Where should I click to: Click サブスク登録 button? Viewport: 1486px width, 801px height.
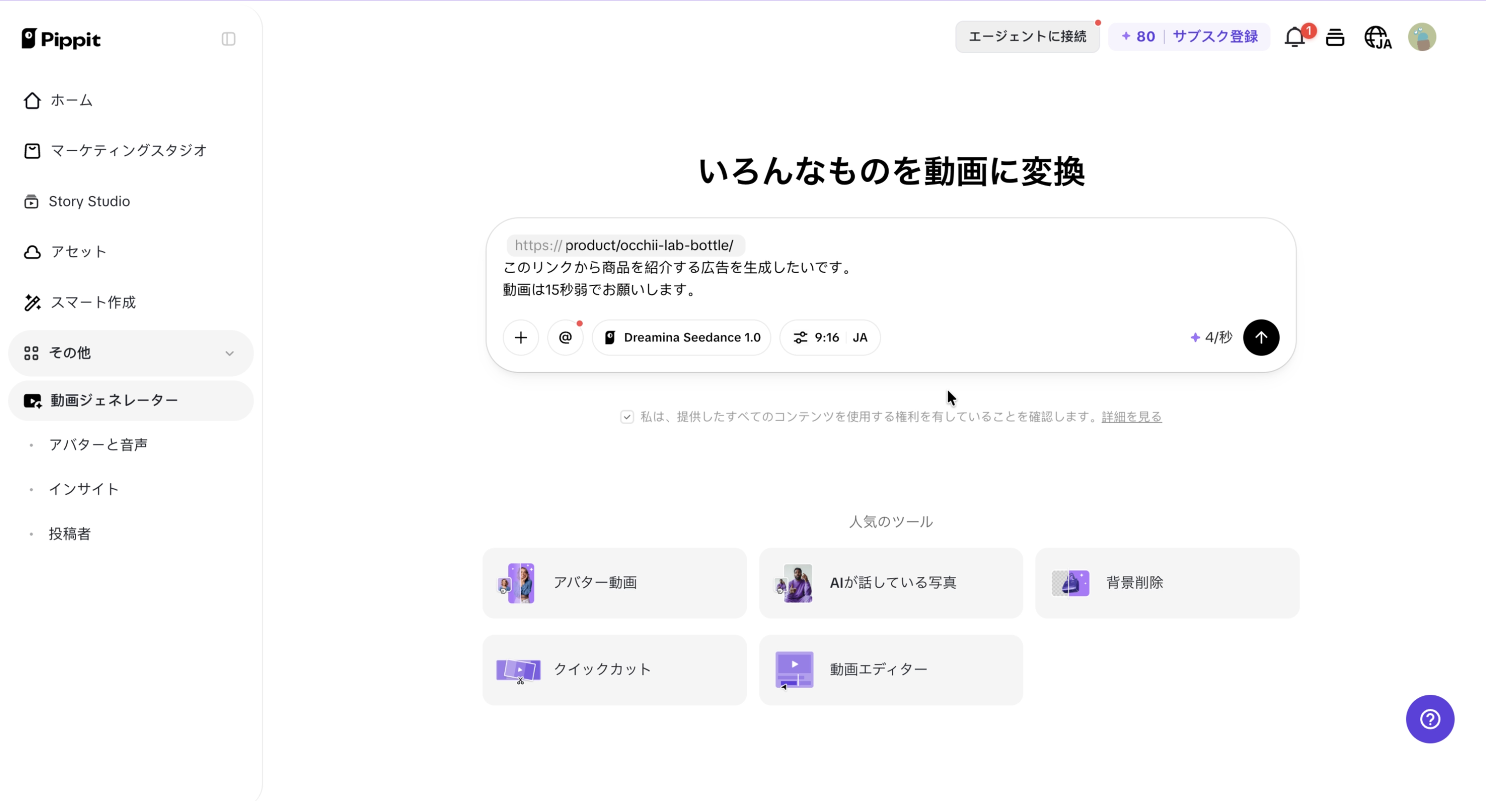click(x=1215, y=37)
